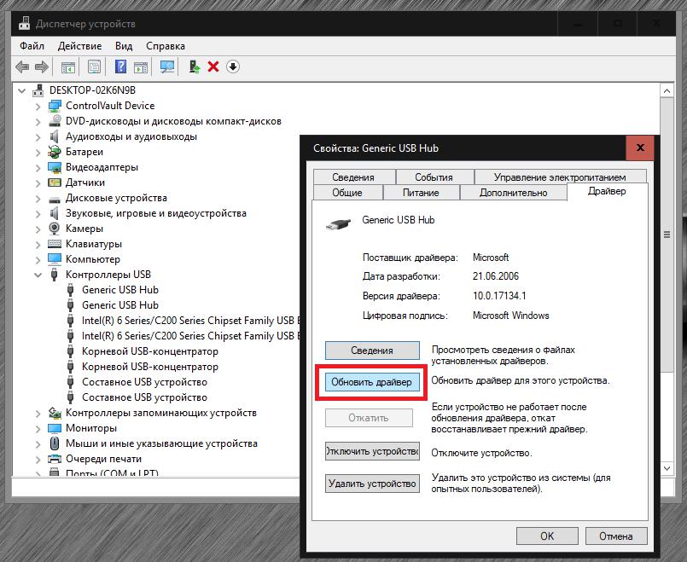Open the Файл menu

coord(32,46)
